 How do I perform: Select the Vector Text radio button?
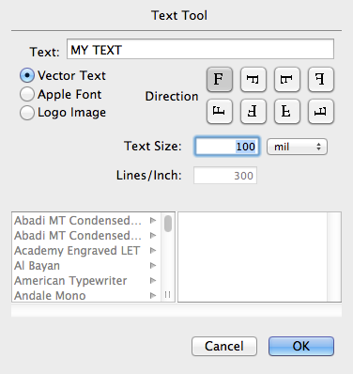(x=27, y=75)
